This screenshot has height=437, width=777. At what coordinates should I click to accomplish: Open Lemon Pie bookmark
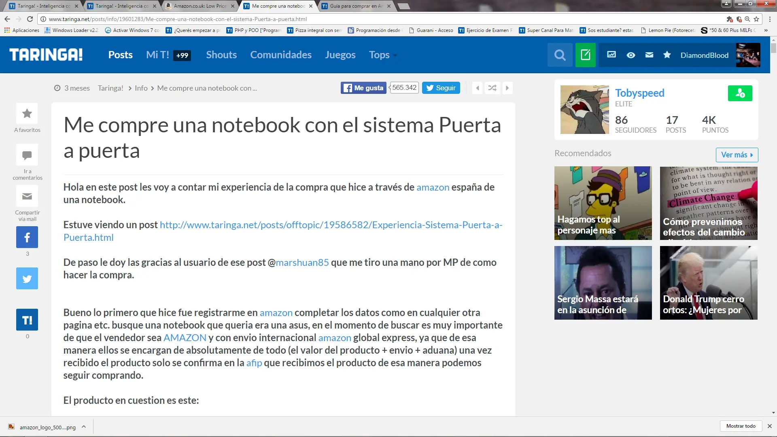click(x=668, y=30)
